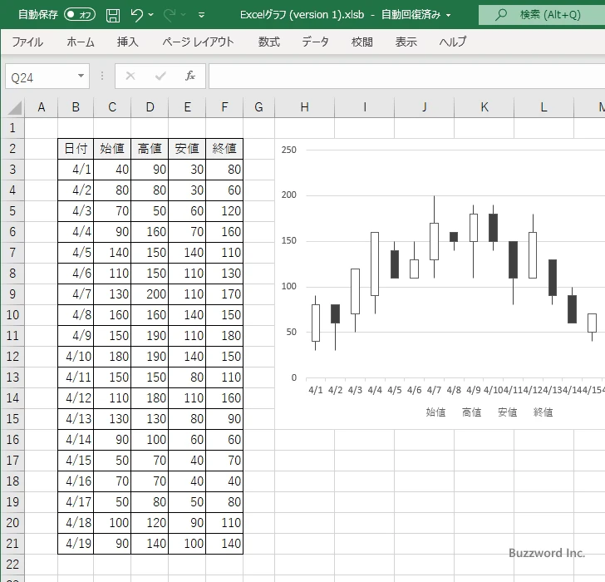
Task: Open the データ tab
Action: pos(315,42)
